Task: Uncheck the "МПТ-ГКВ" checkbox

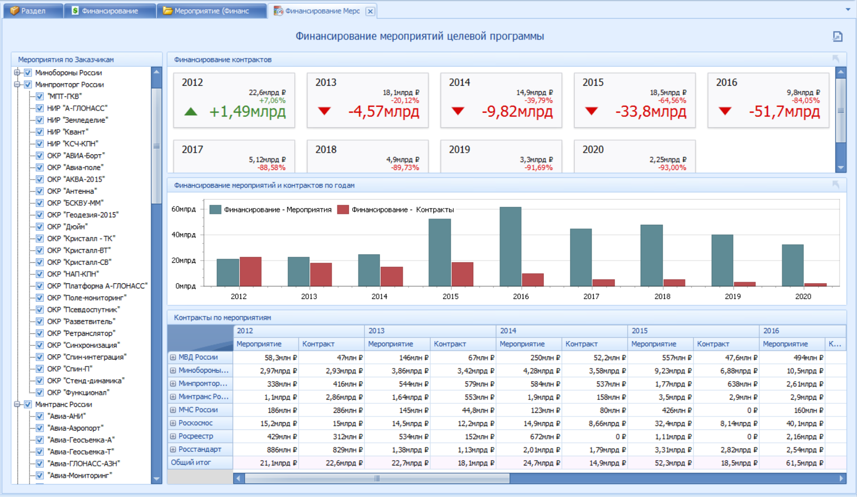Action: coord(40,96)
